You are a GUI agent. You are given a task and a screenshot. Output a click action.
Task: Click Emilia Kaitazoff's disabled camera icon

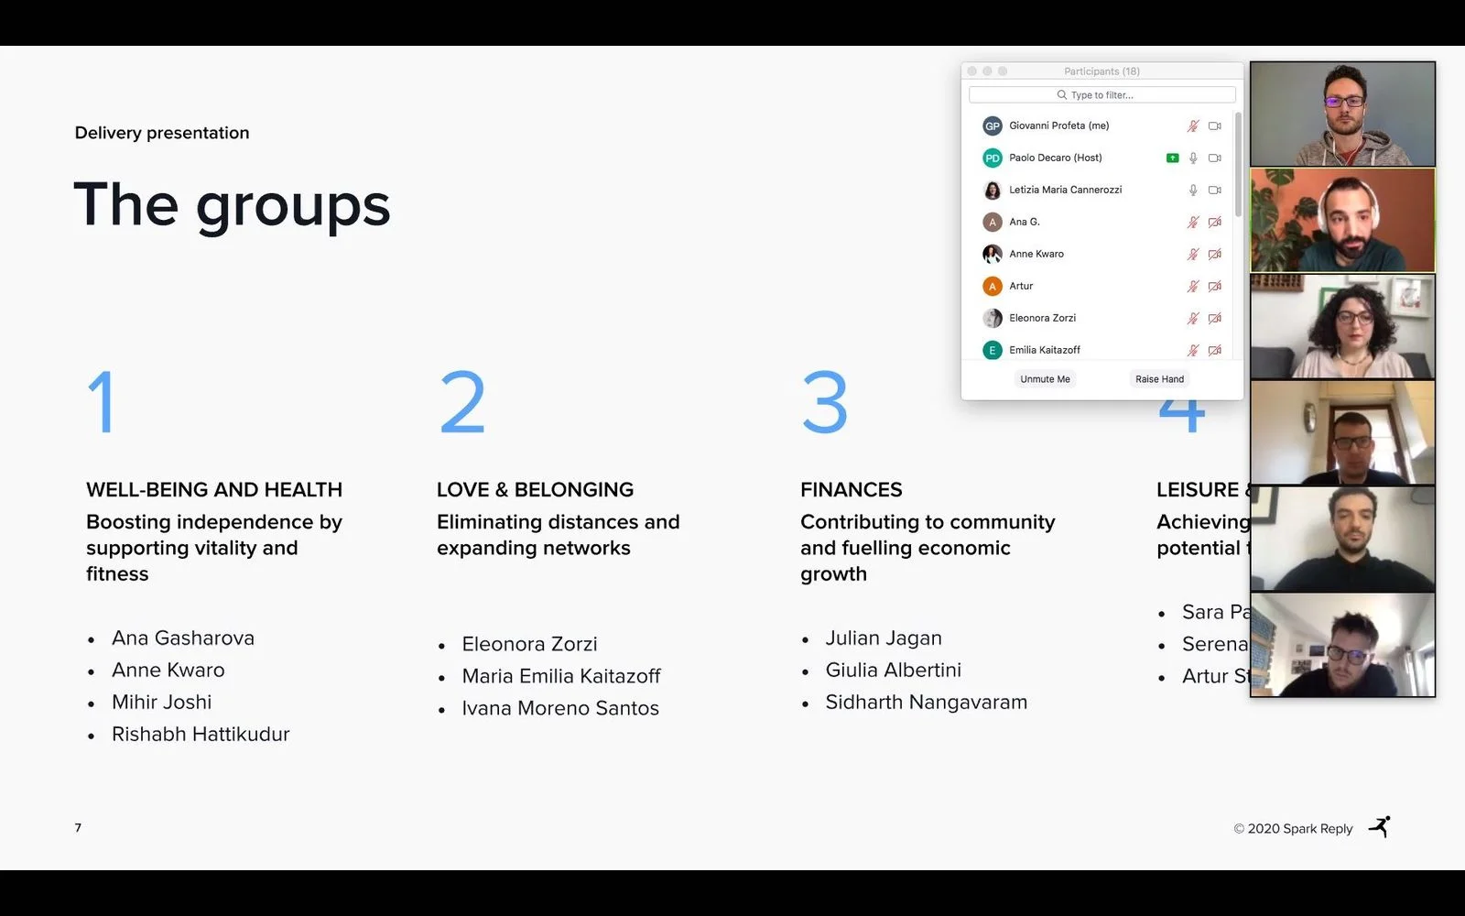coord(1214,351)
